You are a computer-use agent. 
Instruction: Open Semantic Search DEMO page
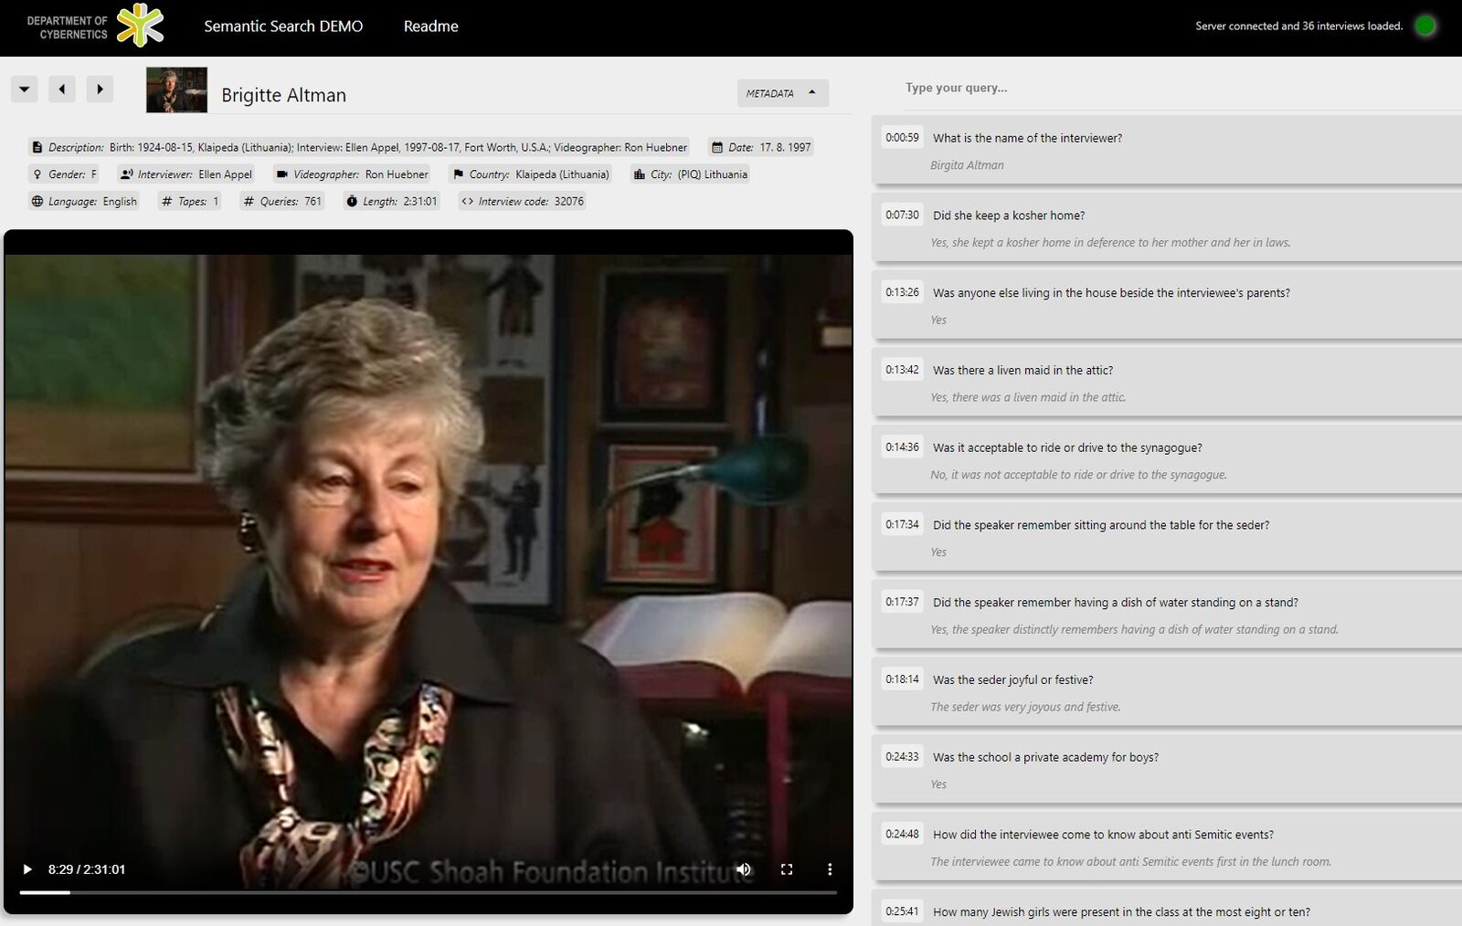(x=283, y=26)
